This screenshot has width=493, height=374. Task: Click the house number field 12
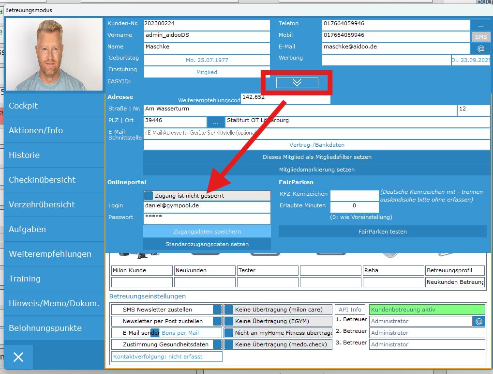pyautogui.click(x=474, y=110)
